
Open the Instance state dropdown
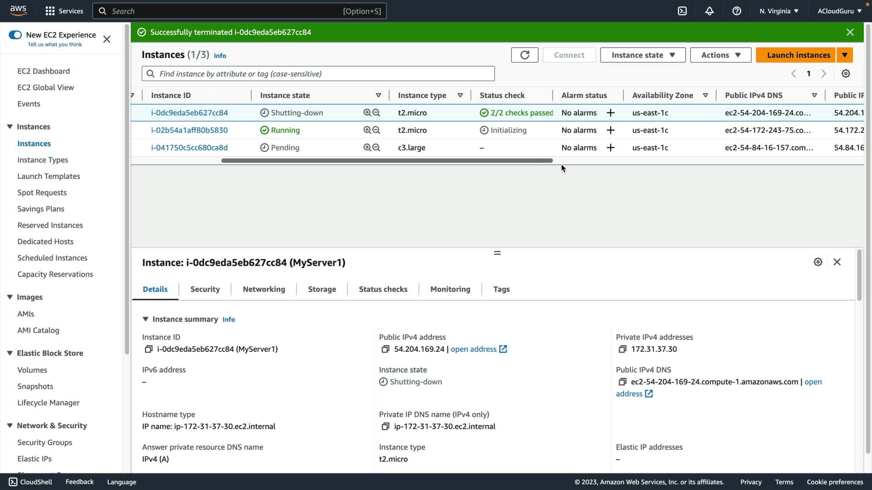(x=643, y=55)
